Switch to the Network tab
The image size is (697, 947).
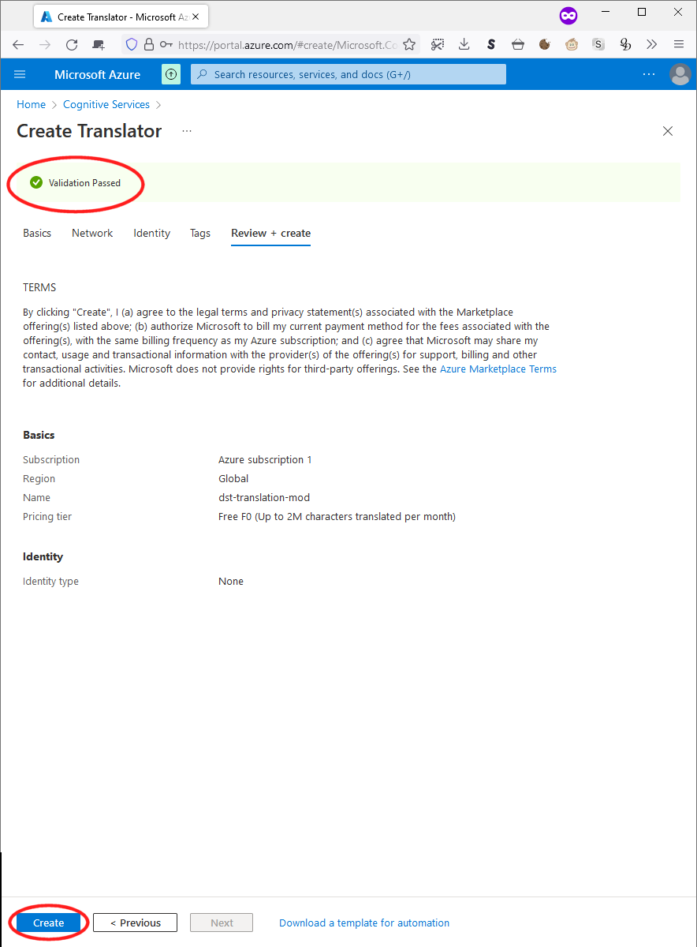92,233
